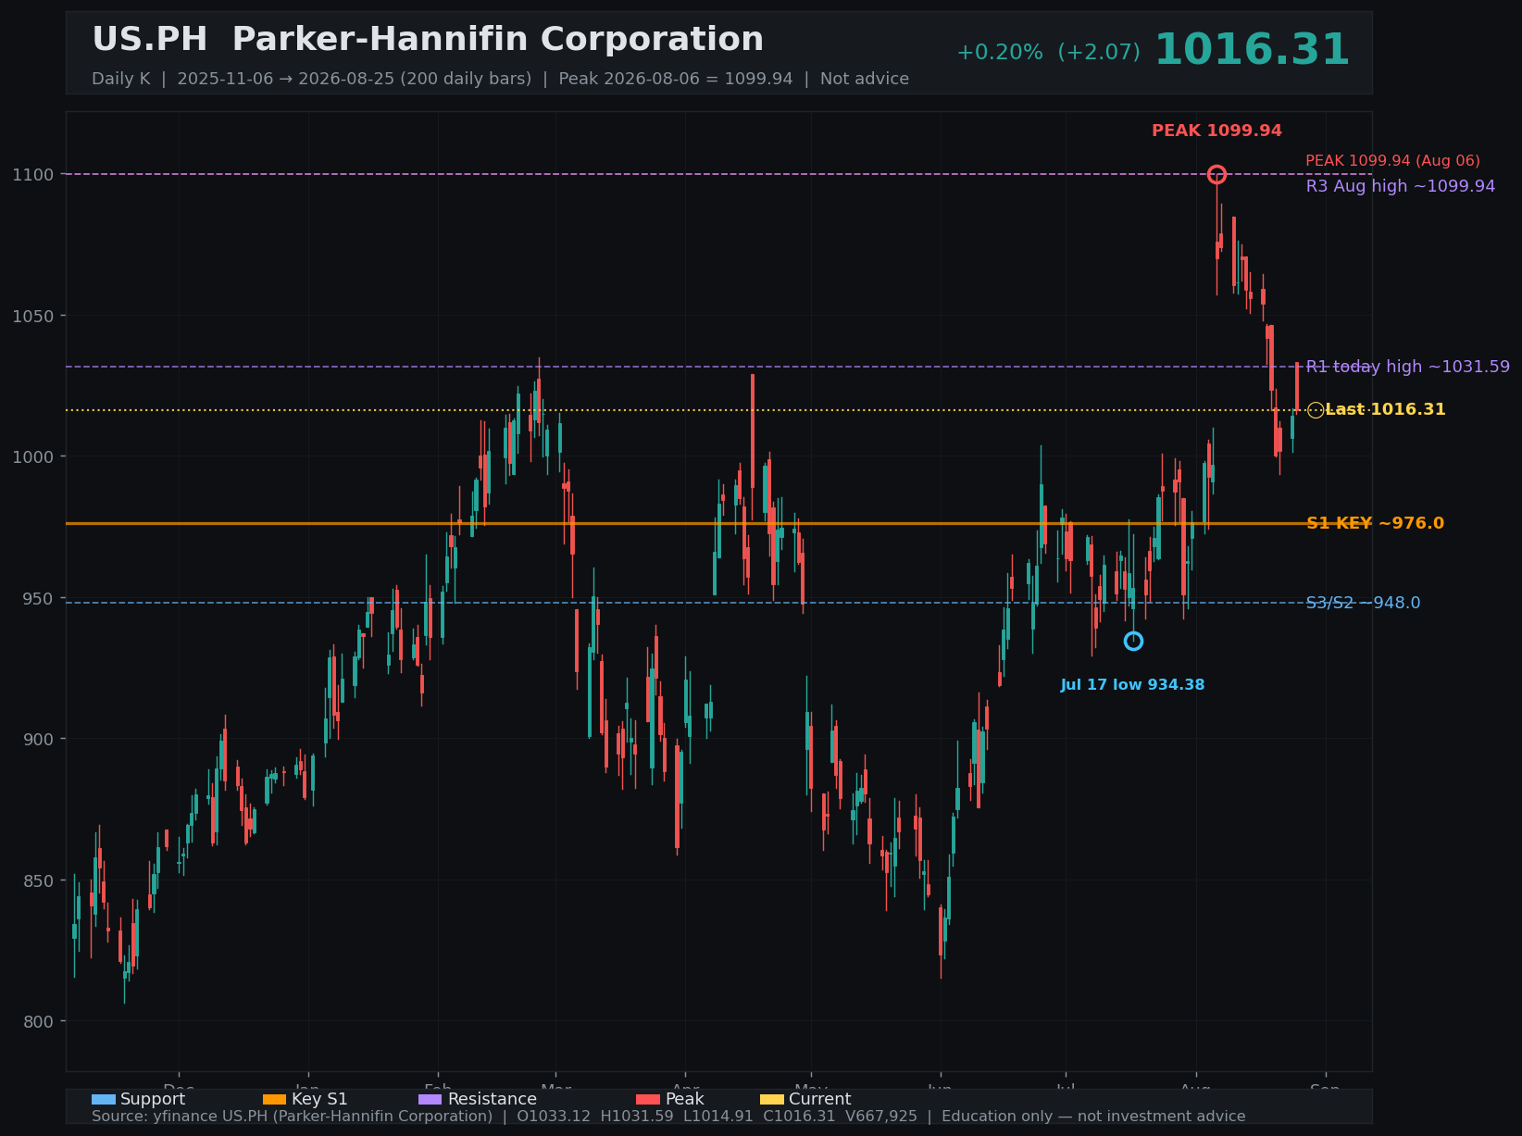Screen dimensions: 1522x1136
Task: Click the '1000' y-axis label
Action: pos(34,456)
